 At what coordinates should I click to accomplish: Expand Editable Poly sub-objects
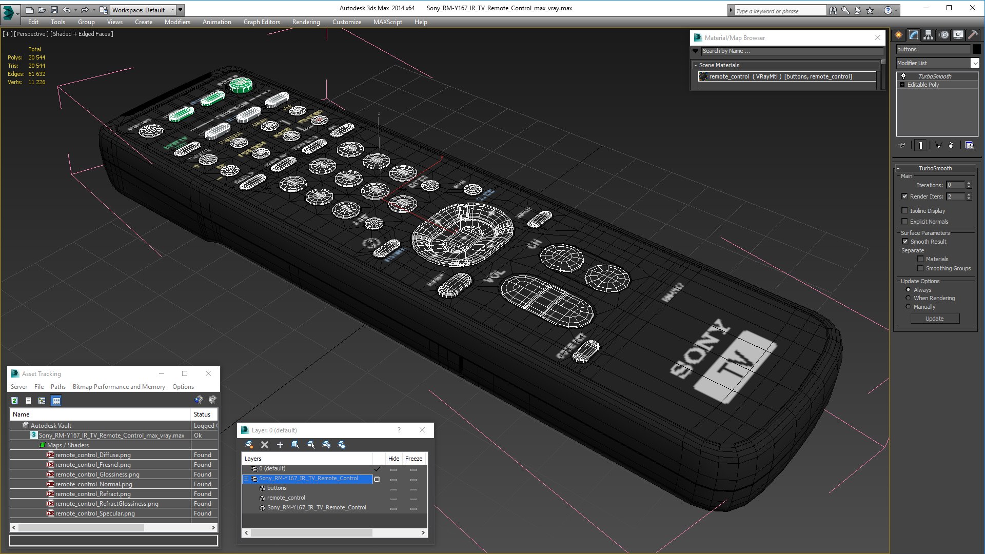point(902,85)
